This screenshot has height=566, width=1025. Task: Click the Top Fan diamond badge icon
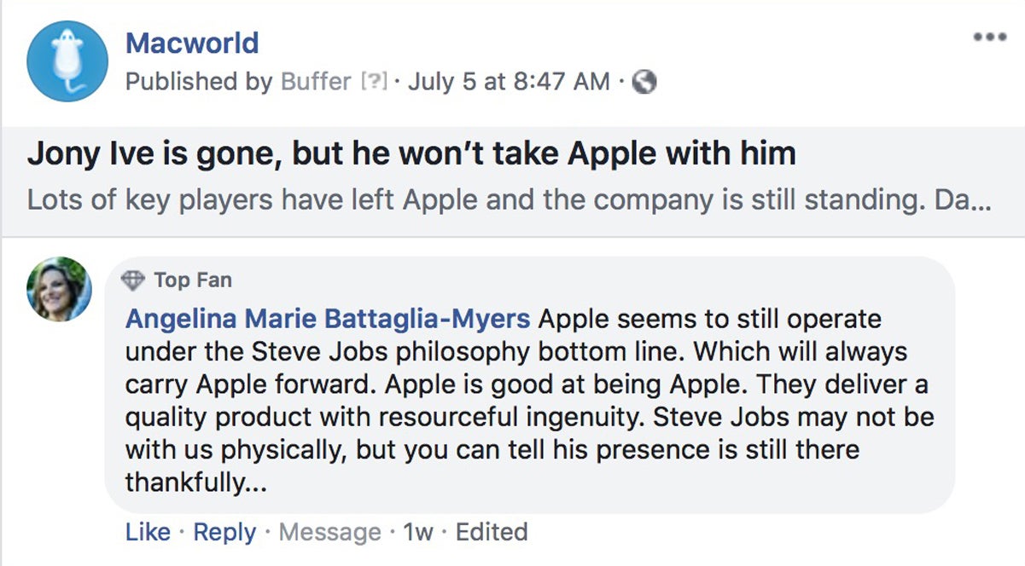(x=133, y=280)
